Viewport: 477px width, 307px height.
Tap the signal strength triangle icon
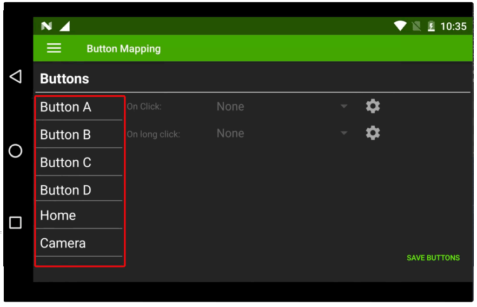coord(64,26)
